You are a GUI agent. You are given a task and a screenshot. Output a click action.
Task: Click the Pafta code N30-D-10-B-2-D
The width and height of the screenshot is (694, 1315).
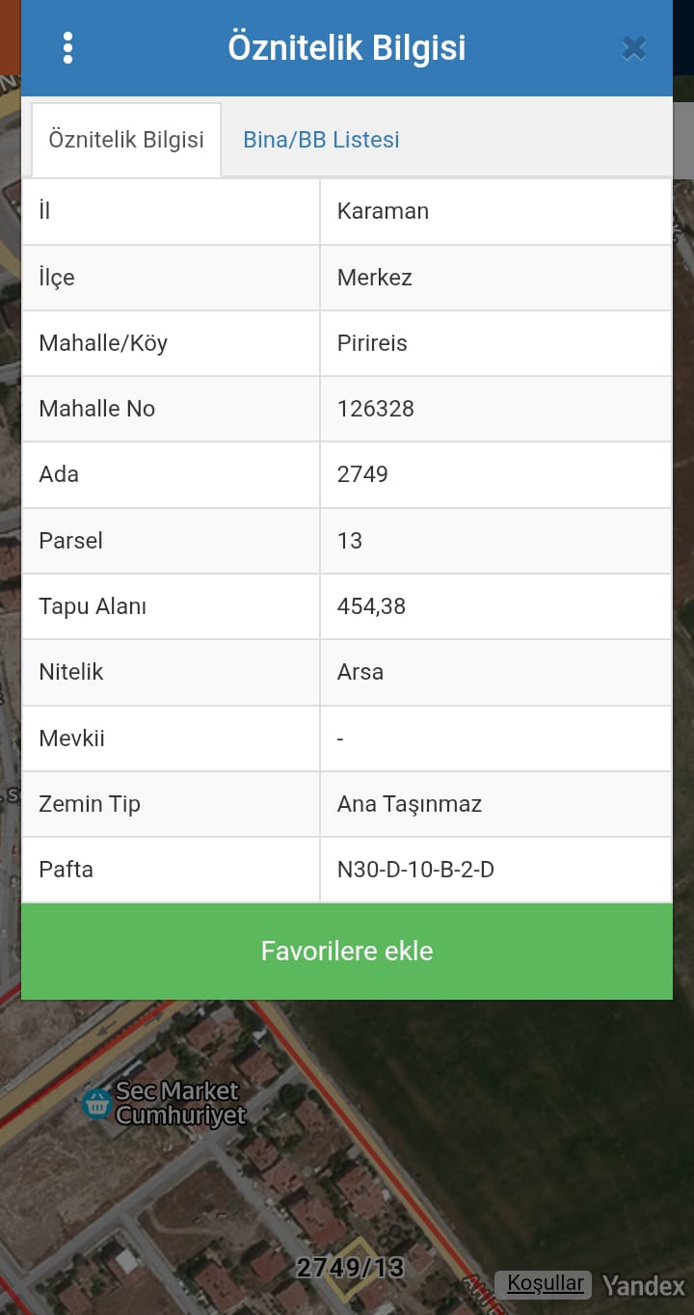coord(415,870)
